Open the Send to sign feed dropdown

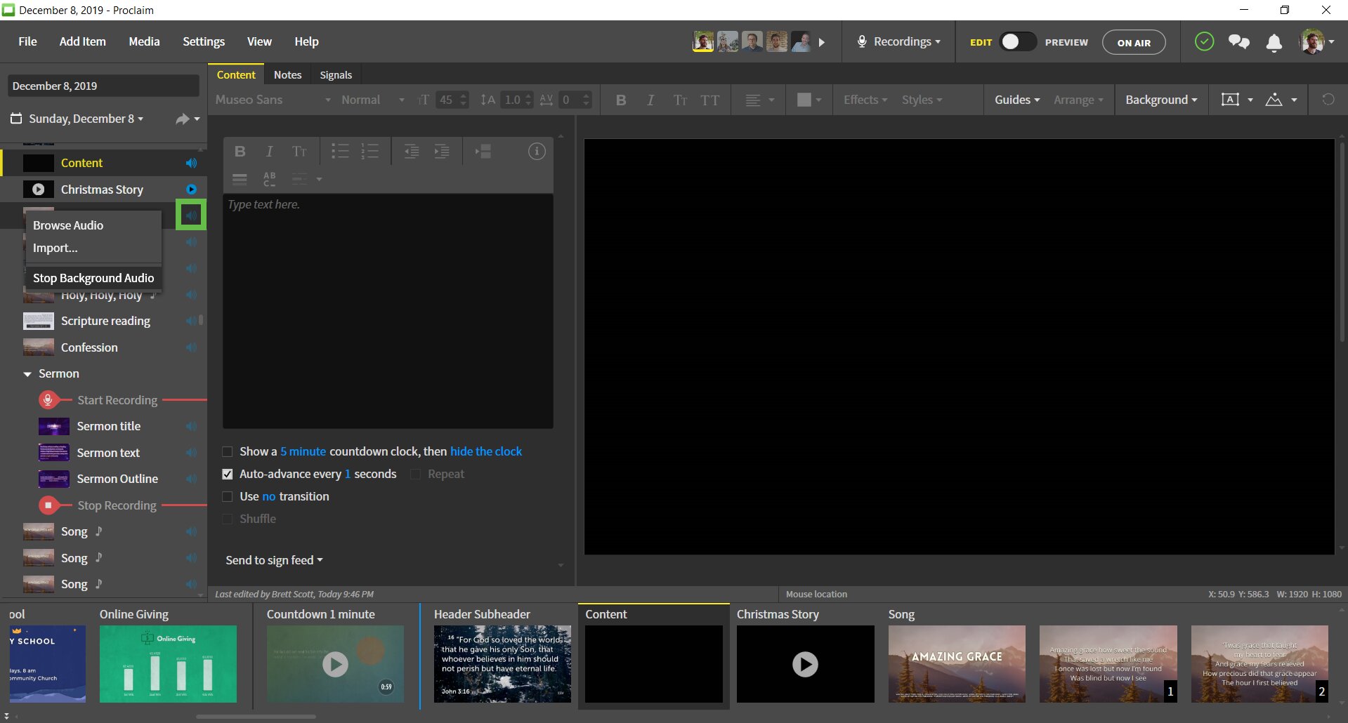[274, 560]
